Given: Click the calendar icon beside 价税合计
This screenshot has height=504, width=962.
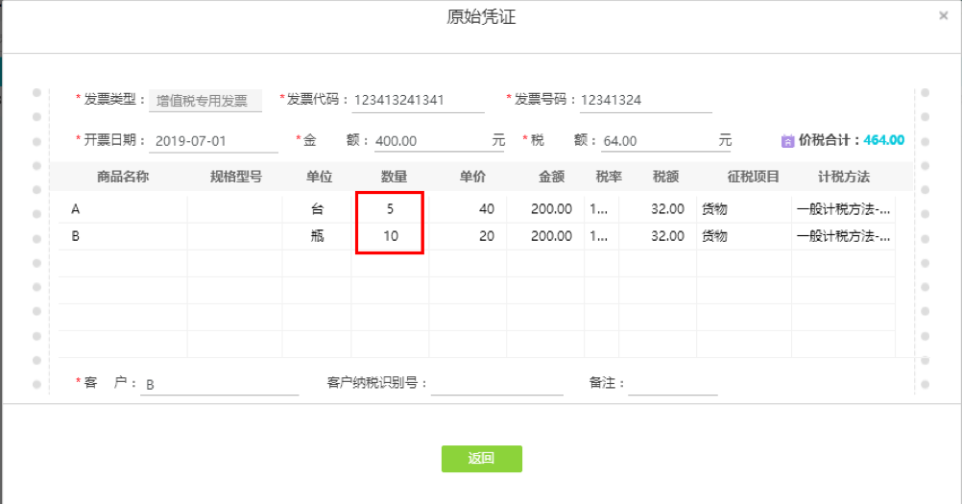Looking at the screenshot, I should click(788, 141).
